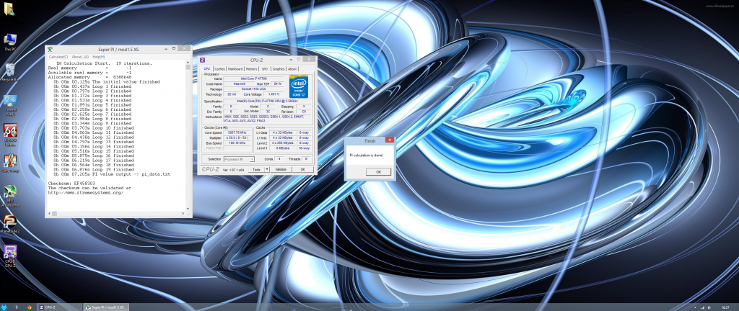Open the Help menu in Super PI

point(98,56)
